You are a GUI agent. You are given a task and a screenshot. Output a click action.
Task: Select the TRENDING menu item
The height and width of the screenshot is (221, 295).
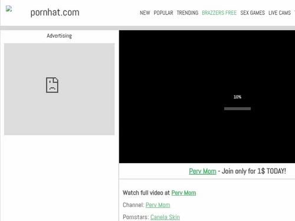(x=188, y=13)
